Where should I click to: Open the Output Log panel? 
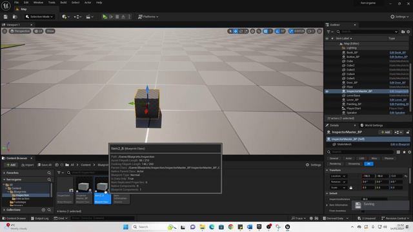tap(40, 218)
